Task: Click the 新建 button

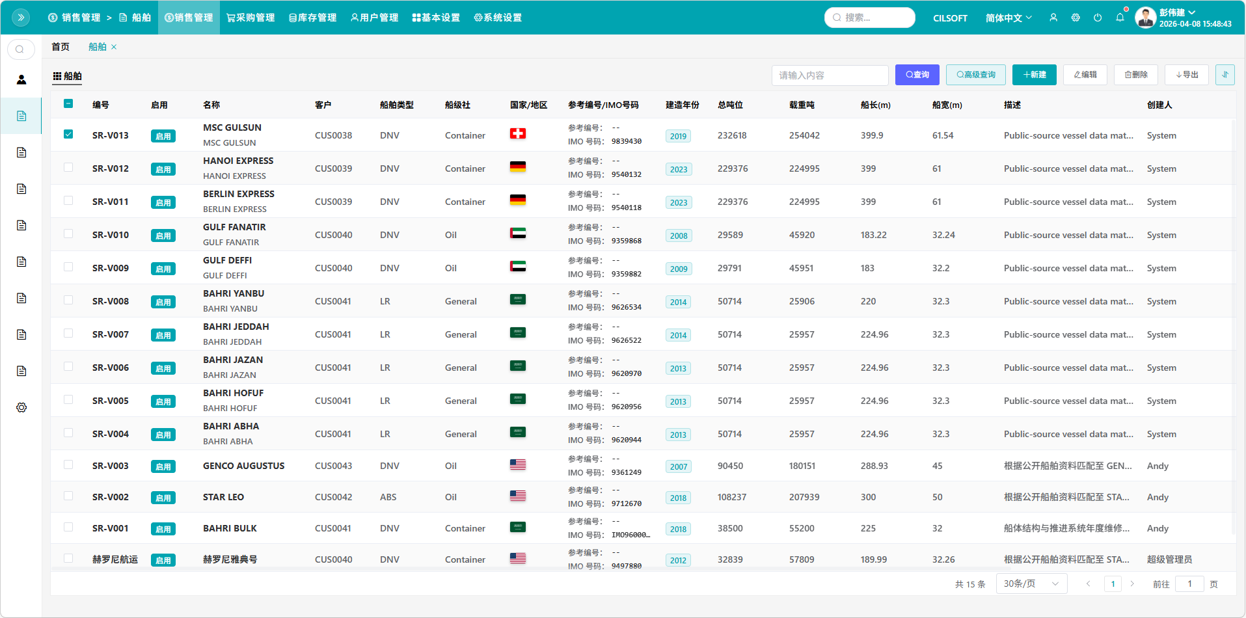Action: (1034, 75)
